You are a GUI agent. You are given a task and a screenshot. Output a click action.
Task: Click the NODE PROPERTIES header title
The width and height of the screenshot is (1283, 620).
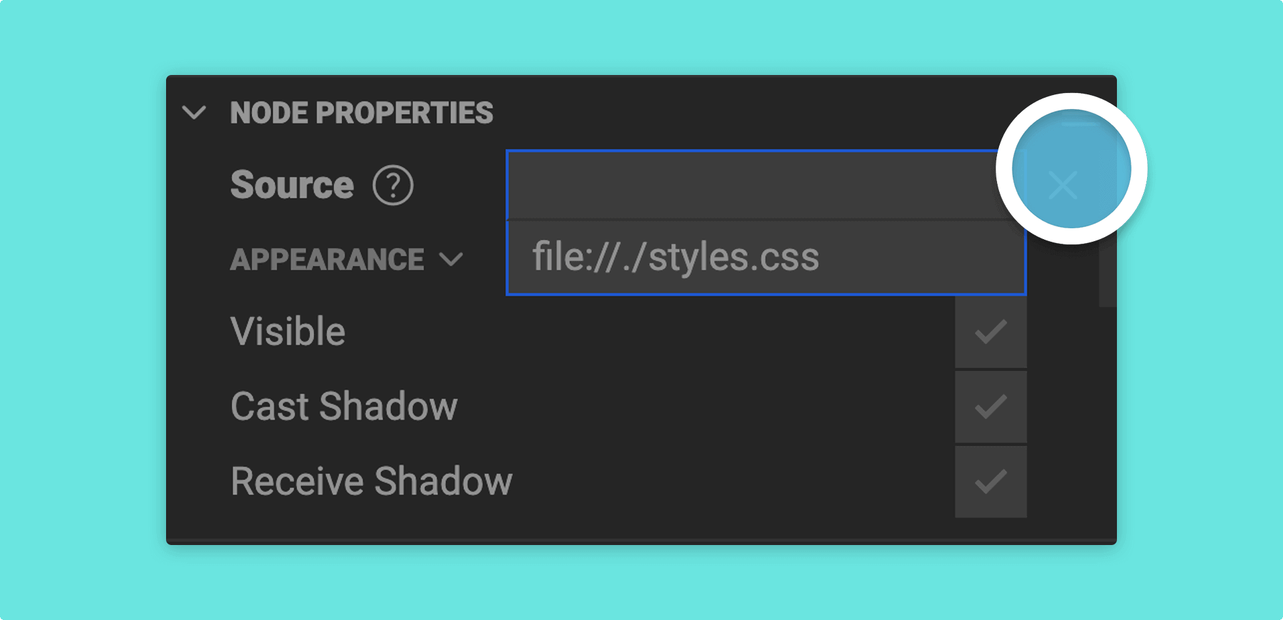click(362, 112)
